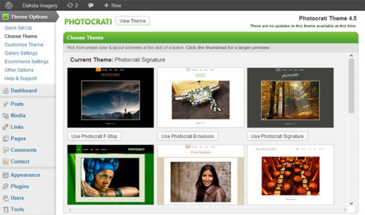Screen dimensions: 365x215
Task: Click Use Photocrati Emulsion button
Action: point(188,136)
